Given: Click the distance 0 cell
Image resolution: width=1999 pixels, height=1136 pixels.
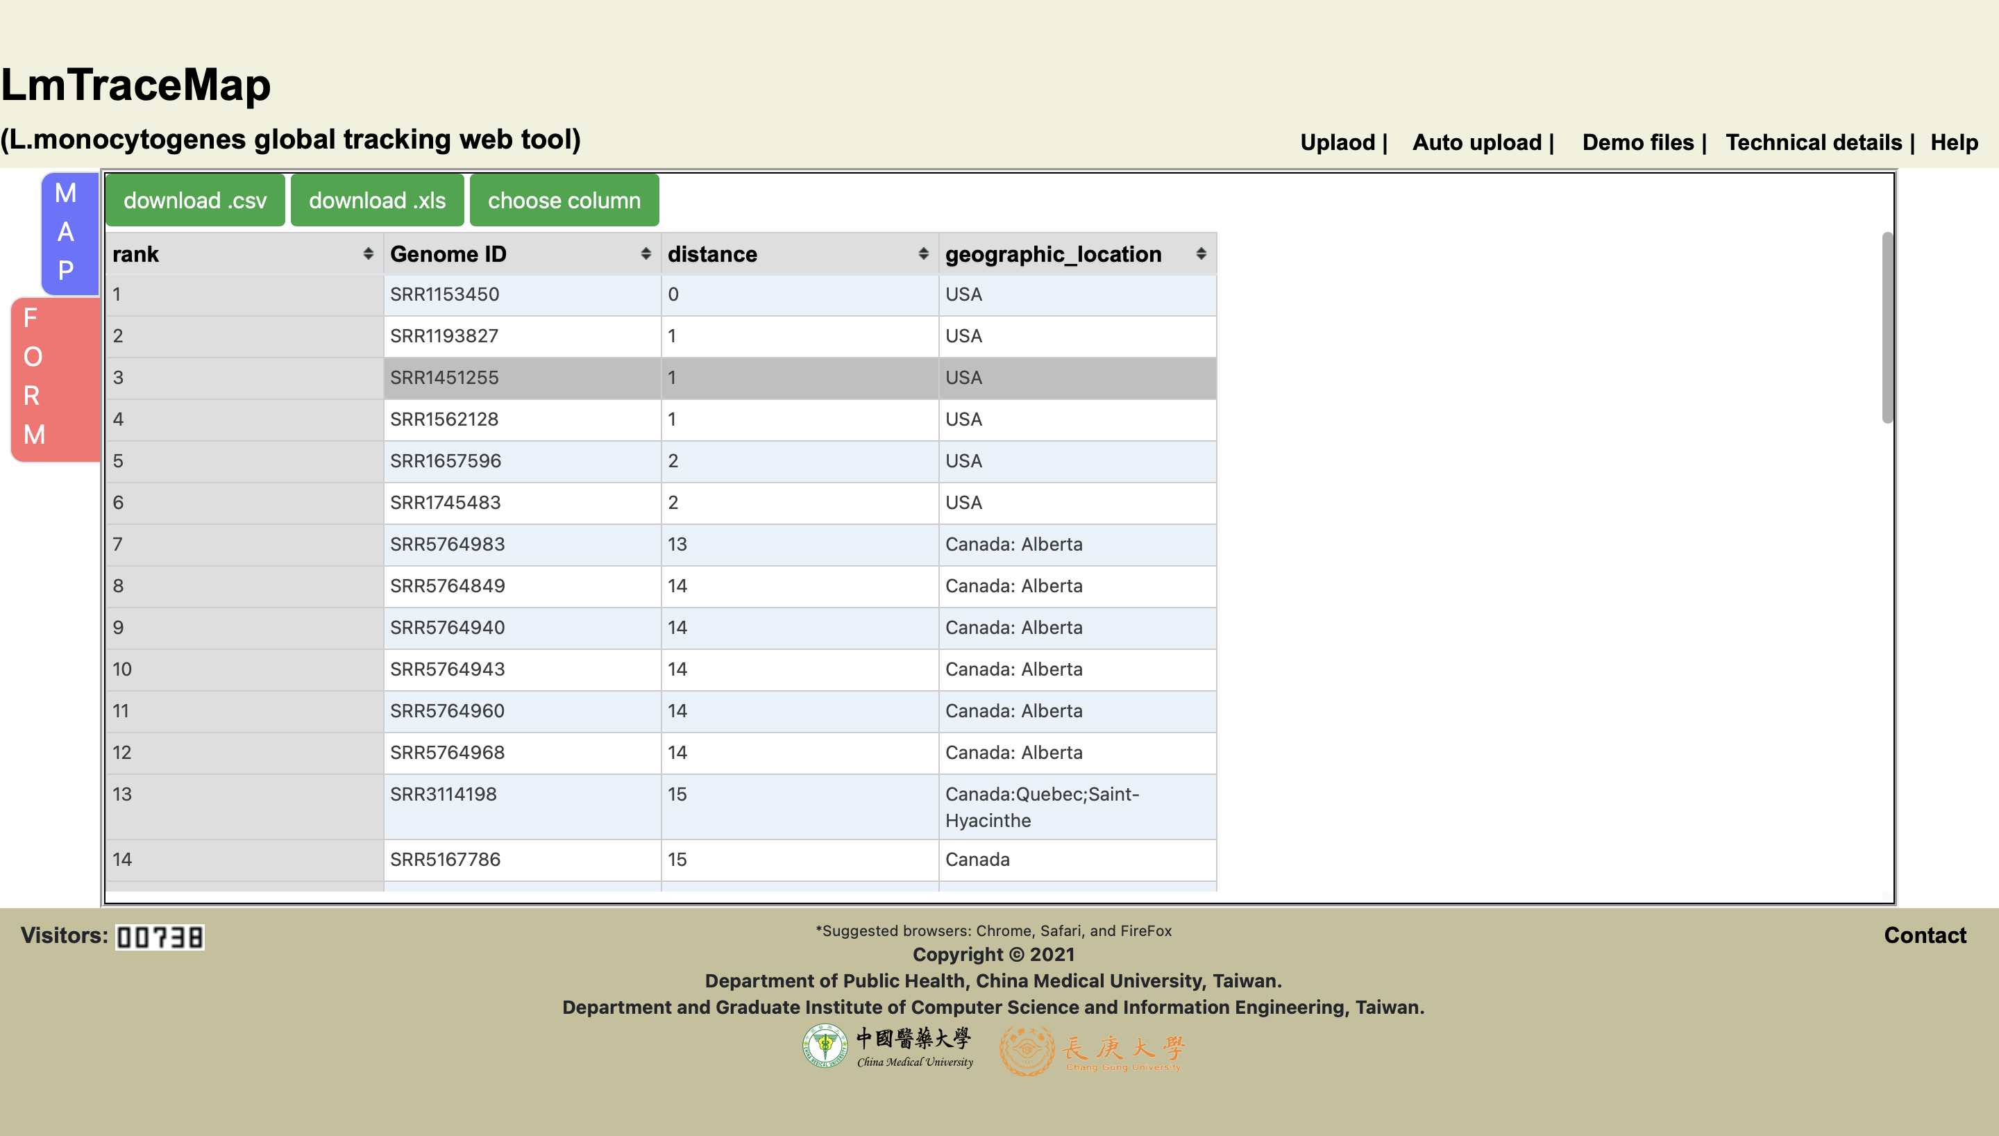Looking at the screenshot, I should pyautogui.click(x=799, y=295).
